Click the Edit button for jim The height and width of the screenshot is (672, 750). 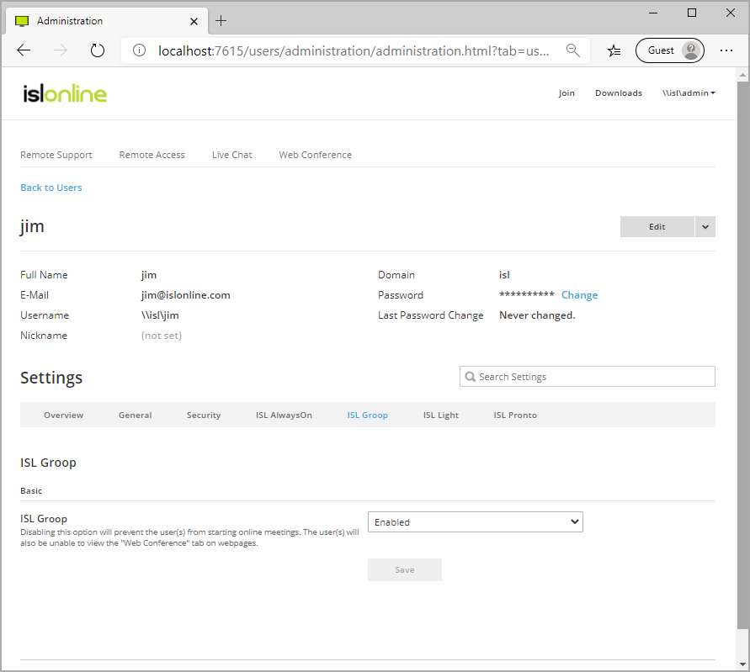(x=657, y=226)
